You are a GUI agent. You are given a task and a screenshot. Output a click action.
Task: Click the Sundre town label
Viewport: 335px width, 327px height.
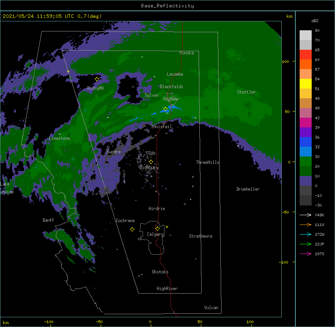coord(113,152)
